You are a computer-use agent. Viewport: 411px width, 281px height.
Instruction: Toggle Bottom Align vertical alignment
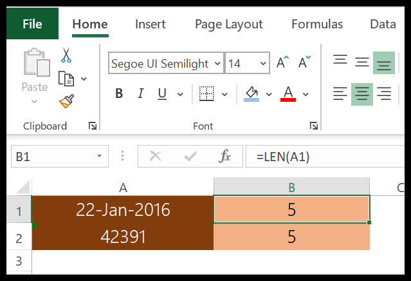point(384,63)
